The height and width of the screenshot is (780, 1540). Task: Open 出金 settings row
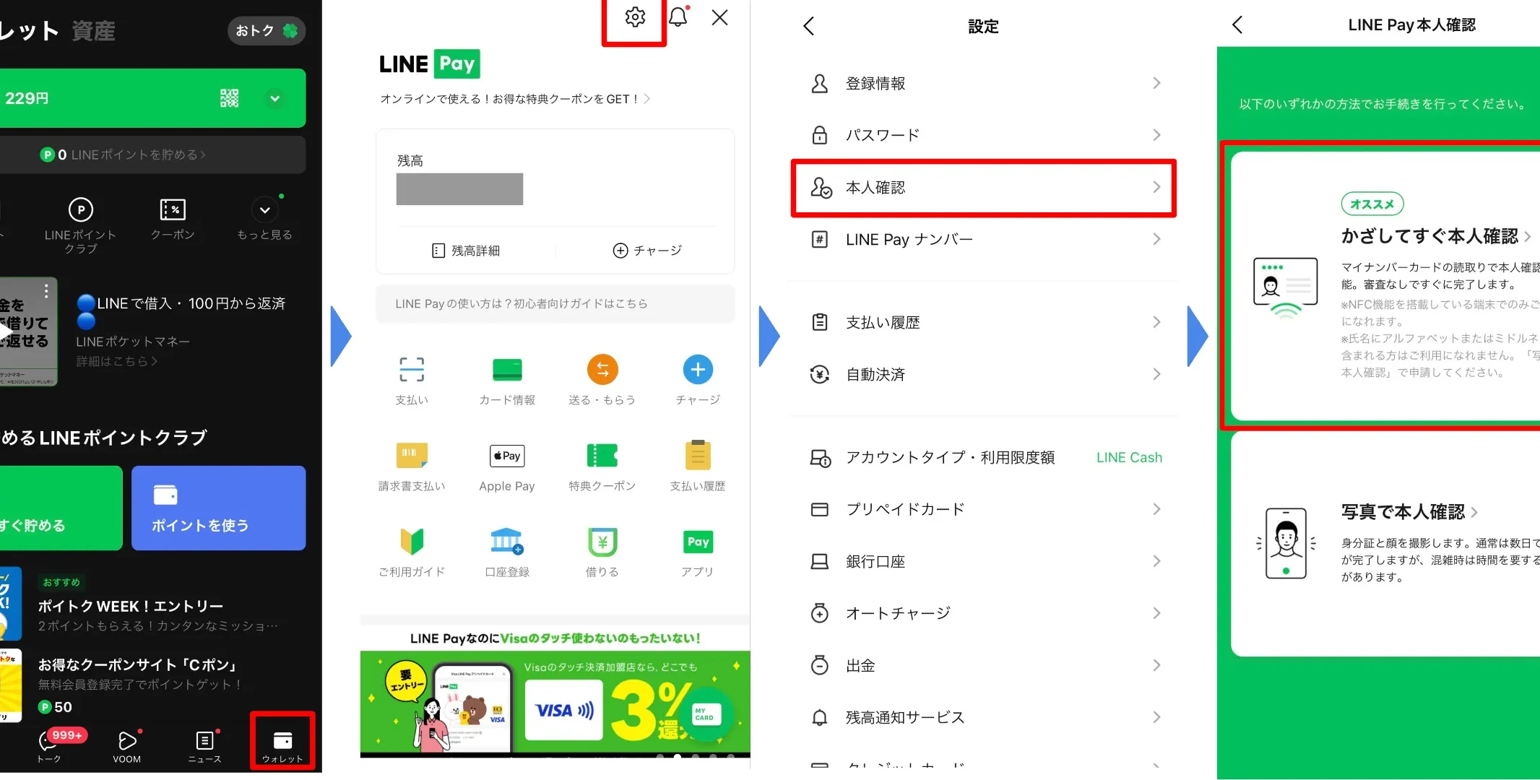985,665
